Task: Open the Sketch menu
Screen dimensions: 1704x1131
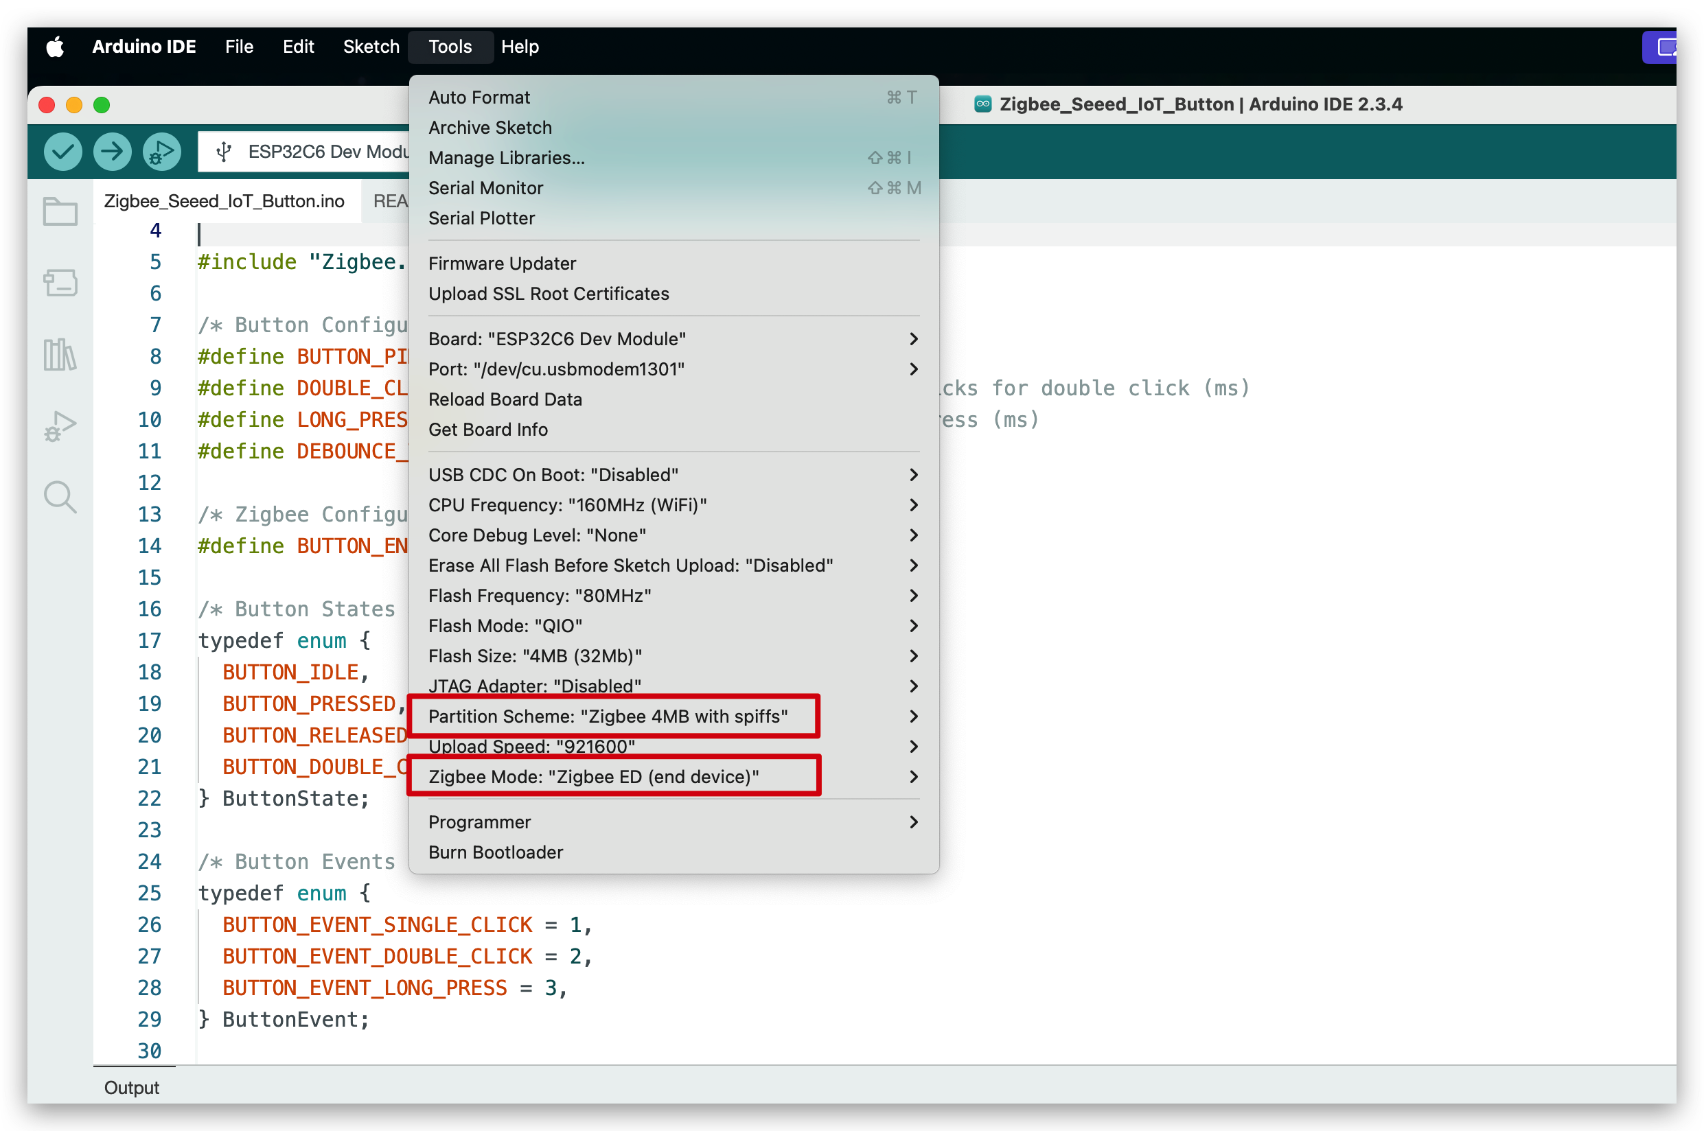Action: 371,47
